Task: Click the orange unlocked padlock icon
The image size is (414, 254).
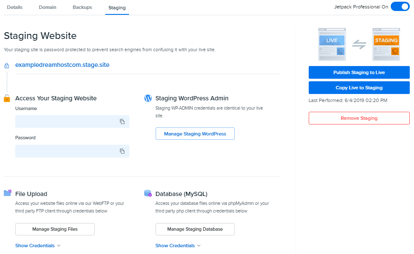Action: coord(7,98)
